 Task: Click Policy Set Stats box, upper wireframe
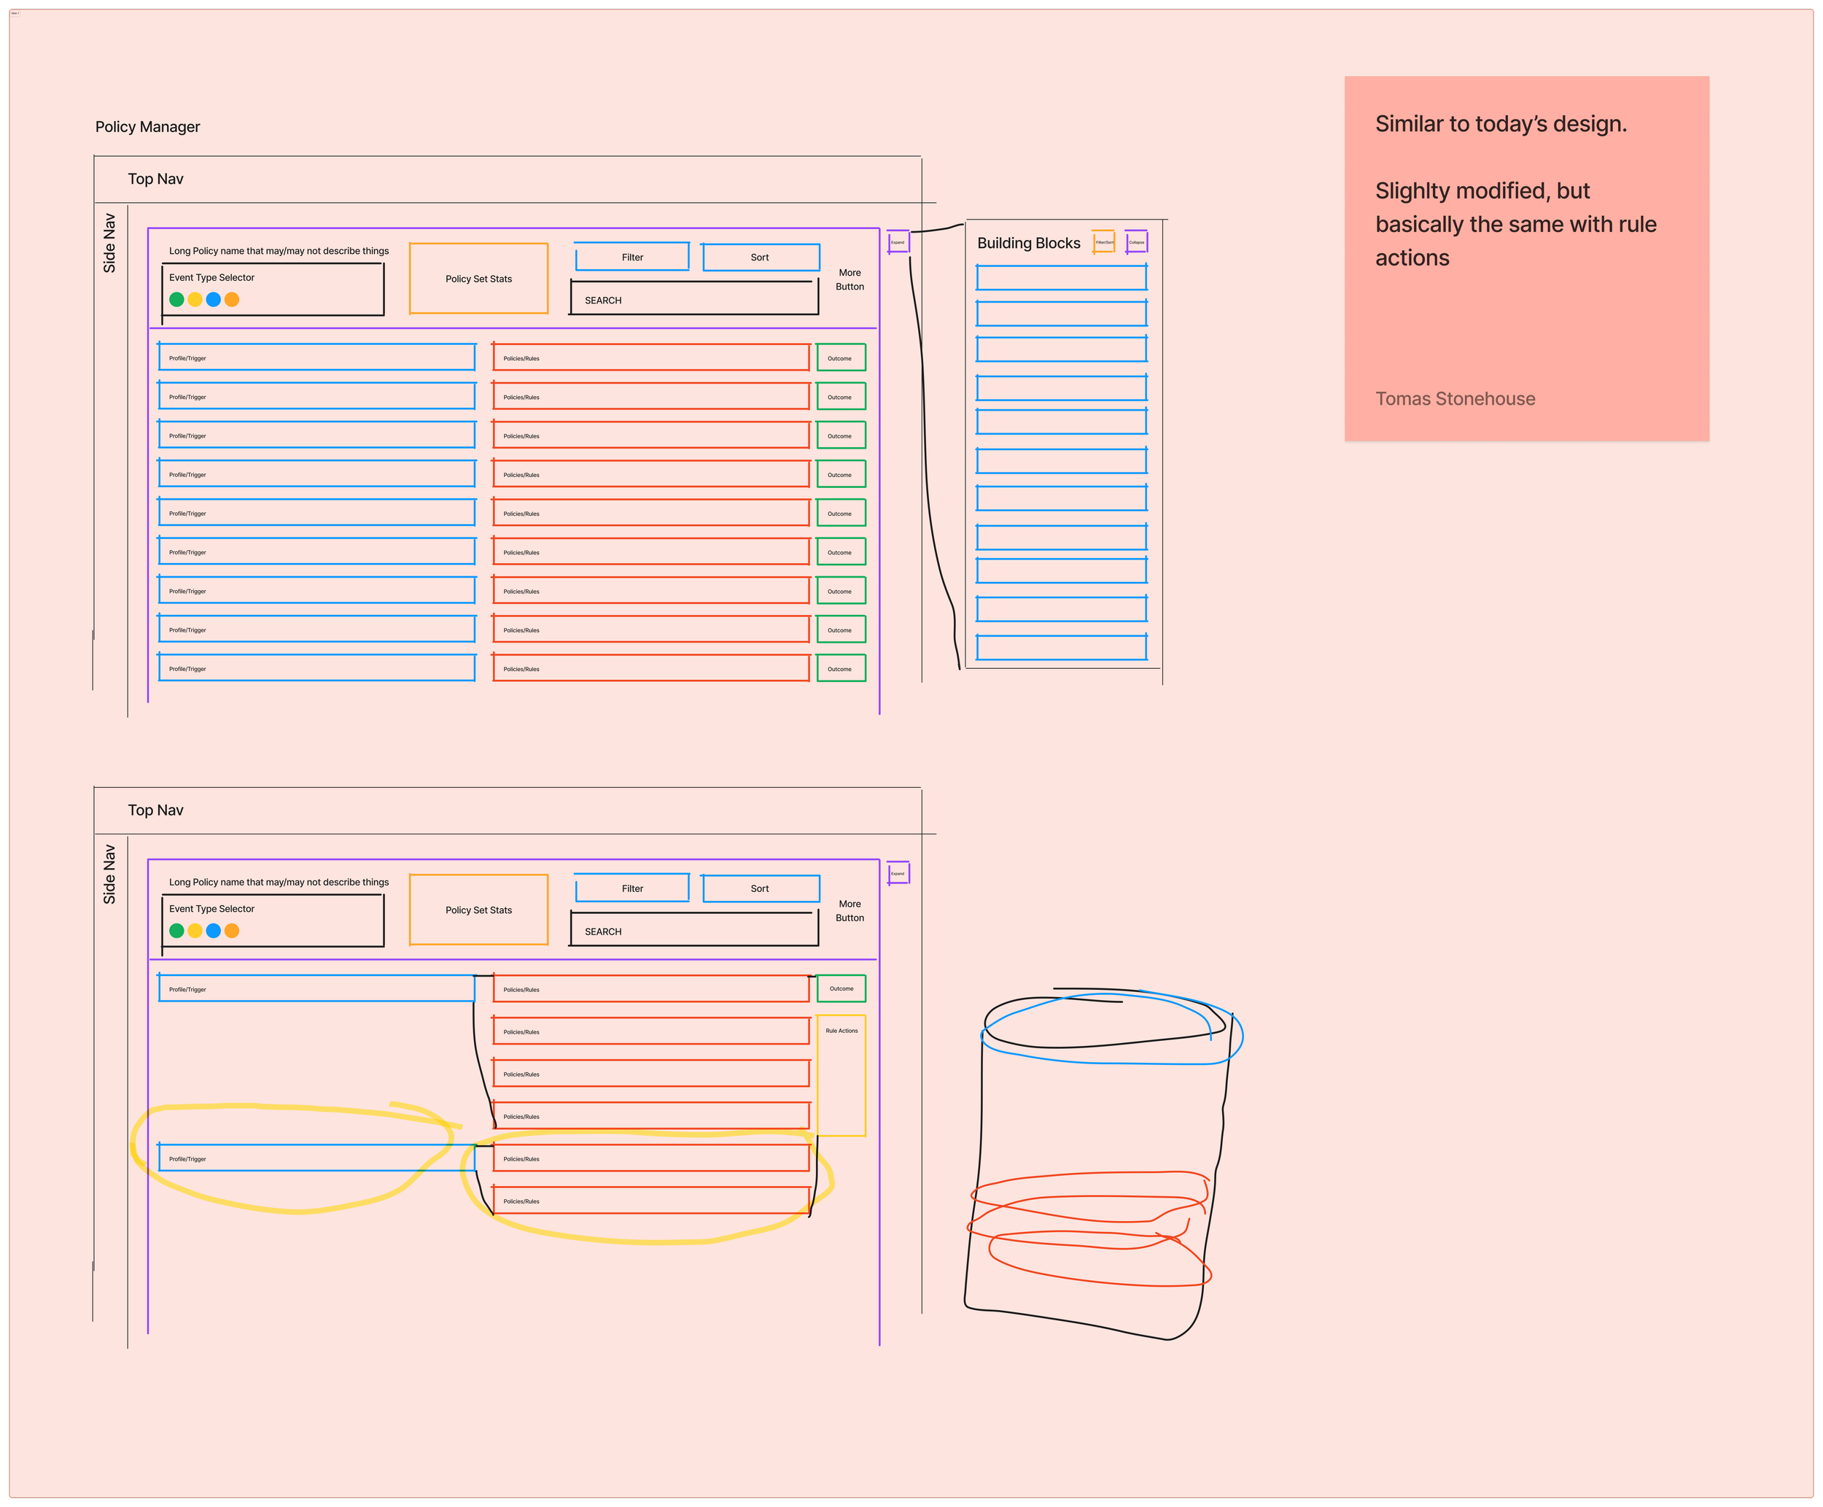click(479, 279)
